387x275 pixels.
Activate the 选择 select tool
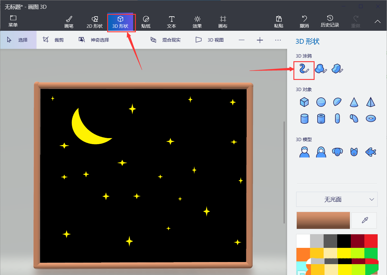click(x=18, y=40)
